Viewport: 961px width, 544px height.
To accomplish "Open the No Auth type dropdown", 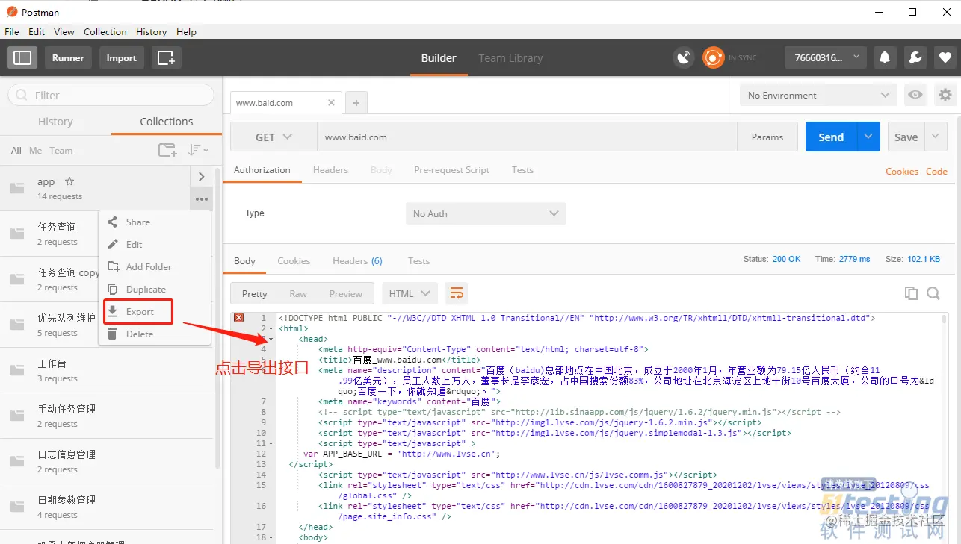I will point(486,213).
